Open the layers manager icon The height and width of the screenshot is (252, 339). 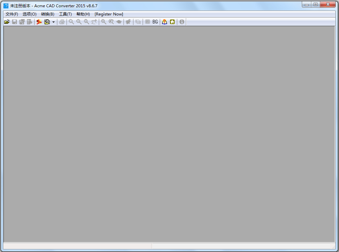pos(138,21)
